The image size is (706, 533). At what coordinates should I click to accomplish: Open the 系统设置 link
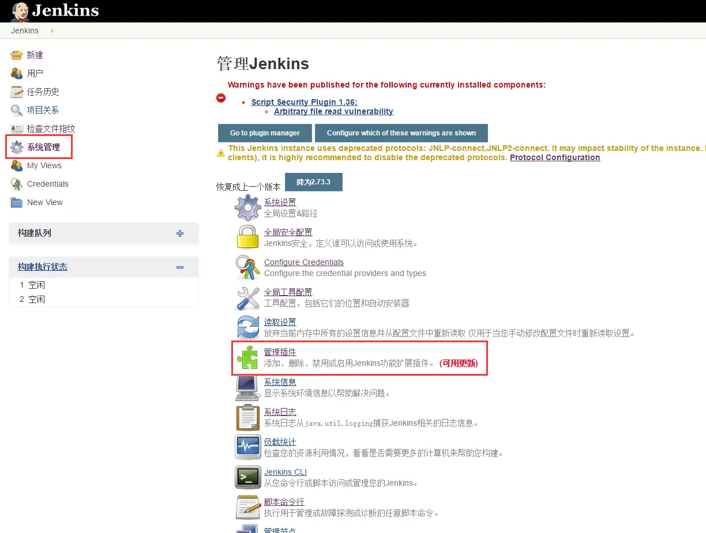[280, 202]
